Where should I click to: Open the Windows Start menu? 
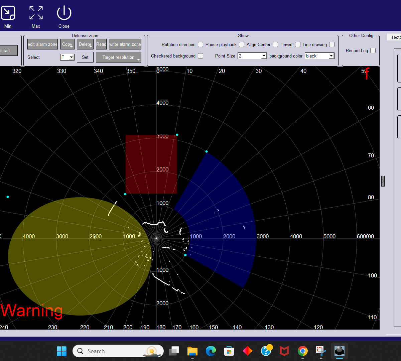tap(62, 351)
